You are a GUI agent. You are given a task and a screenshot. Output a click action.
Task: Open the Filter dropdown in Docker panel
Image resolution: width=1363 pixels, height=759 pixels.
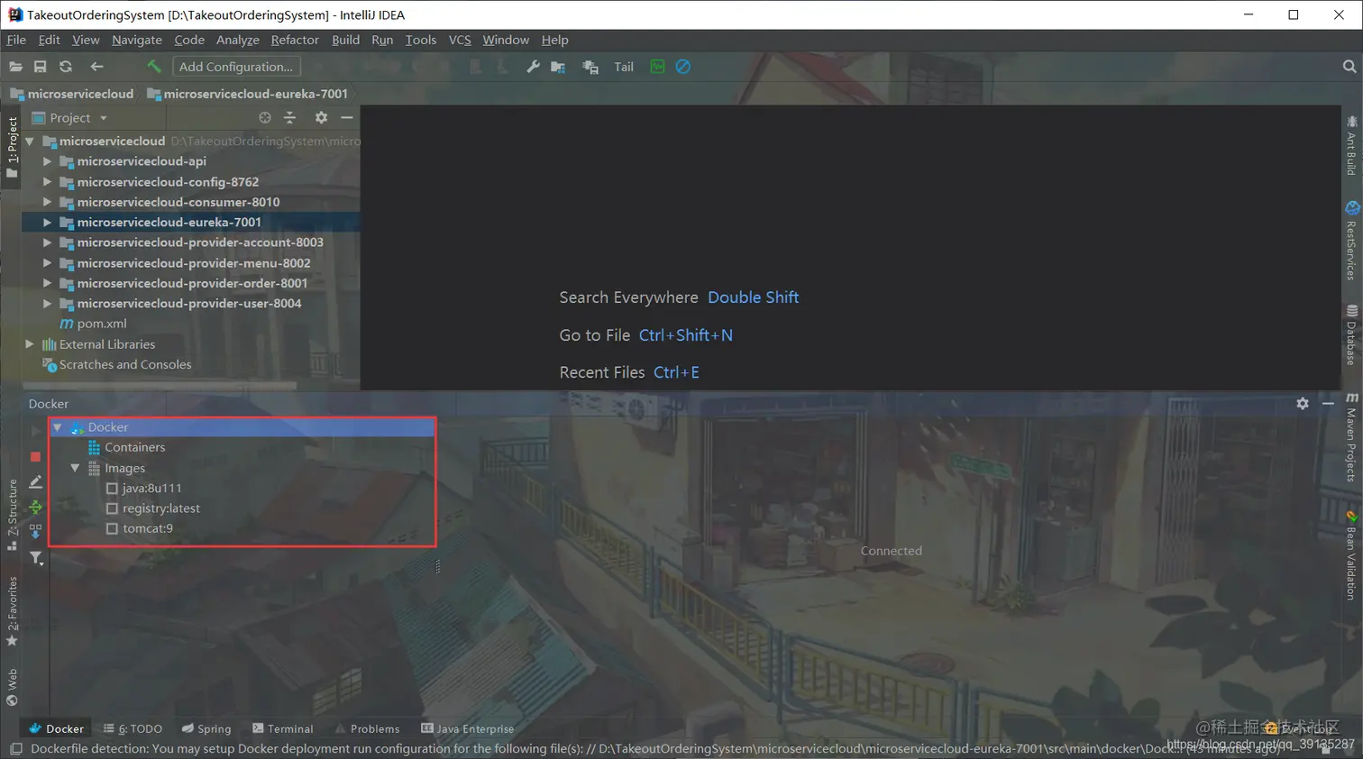click(36, 558)
